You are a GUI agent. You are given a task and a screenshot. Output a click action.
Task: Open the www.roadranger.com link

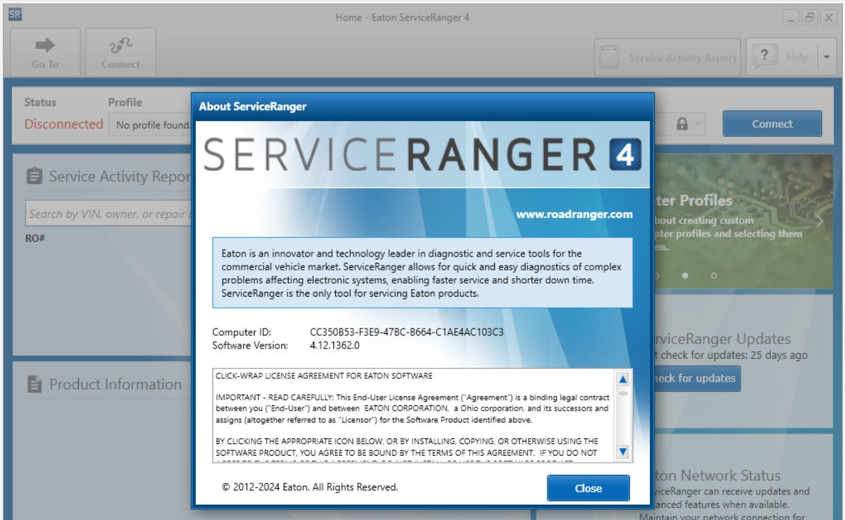click(574, 214)
